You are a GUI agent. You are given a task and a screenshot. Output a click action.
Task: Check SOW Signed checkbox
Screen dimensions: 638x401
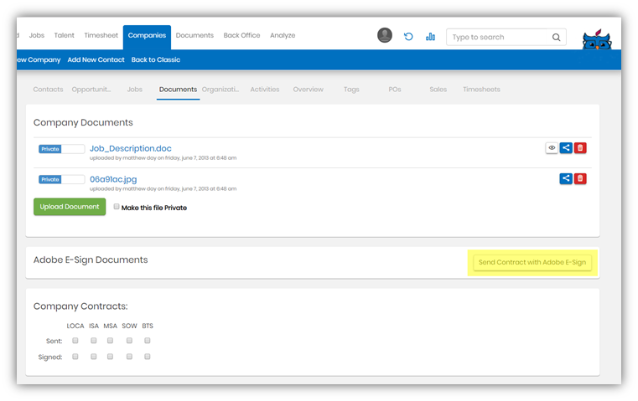tap(129, 357)
